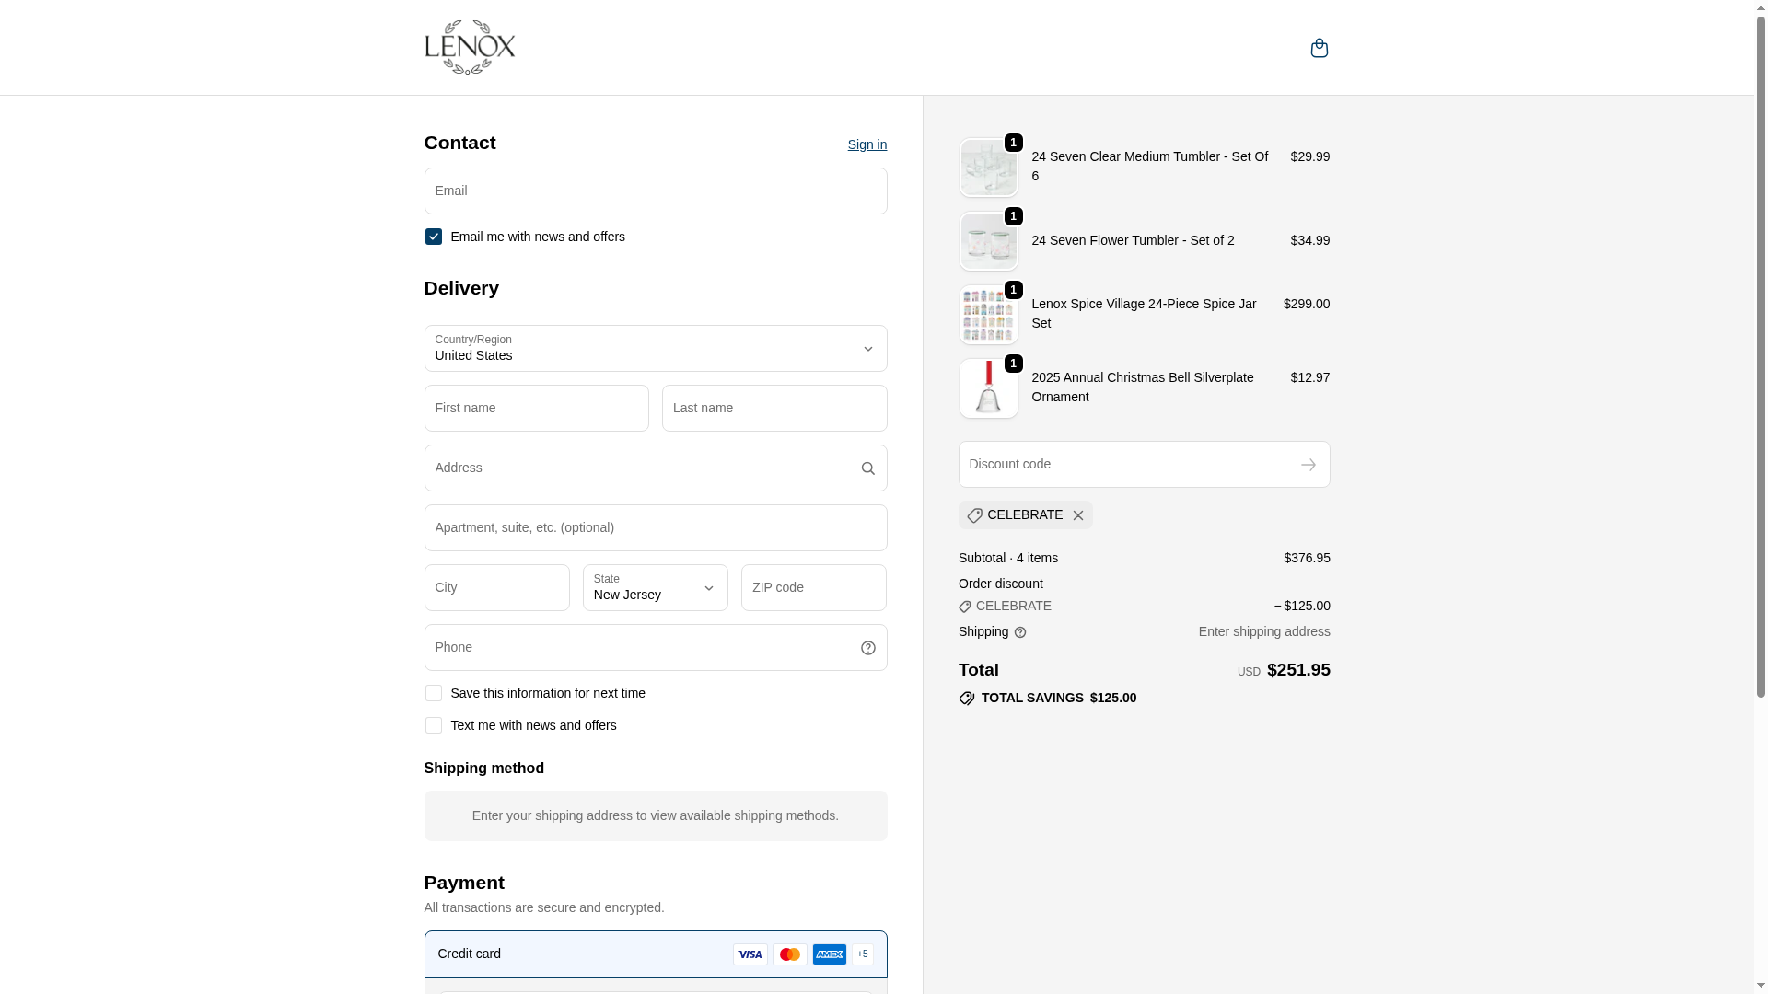Image resolution: width=1768 pixels, height=994 pixels.
Task: Click the shipping info help icon
Action: (x=1020, y=632)
